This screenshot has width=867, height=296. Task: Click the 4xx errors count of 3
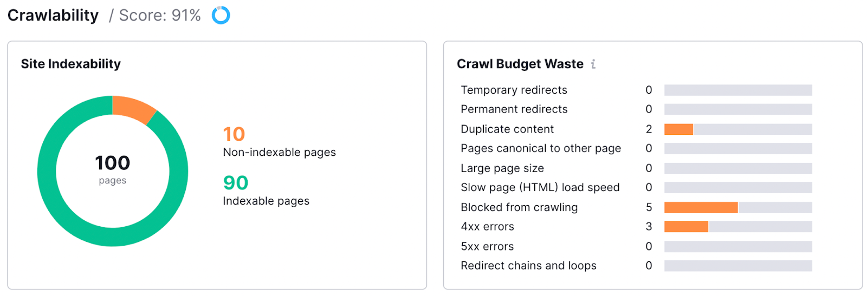pos(649,227)
